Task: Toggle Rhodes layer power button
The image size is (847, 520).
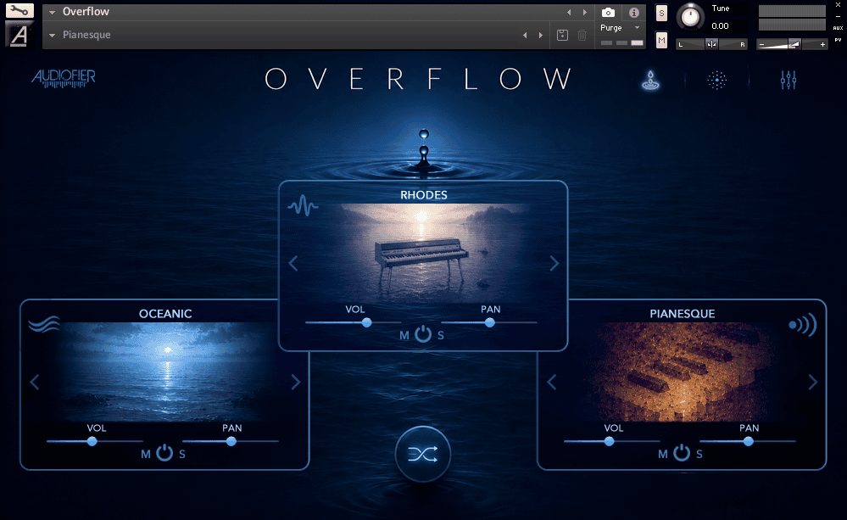Action: (x=423, y=334)
